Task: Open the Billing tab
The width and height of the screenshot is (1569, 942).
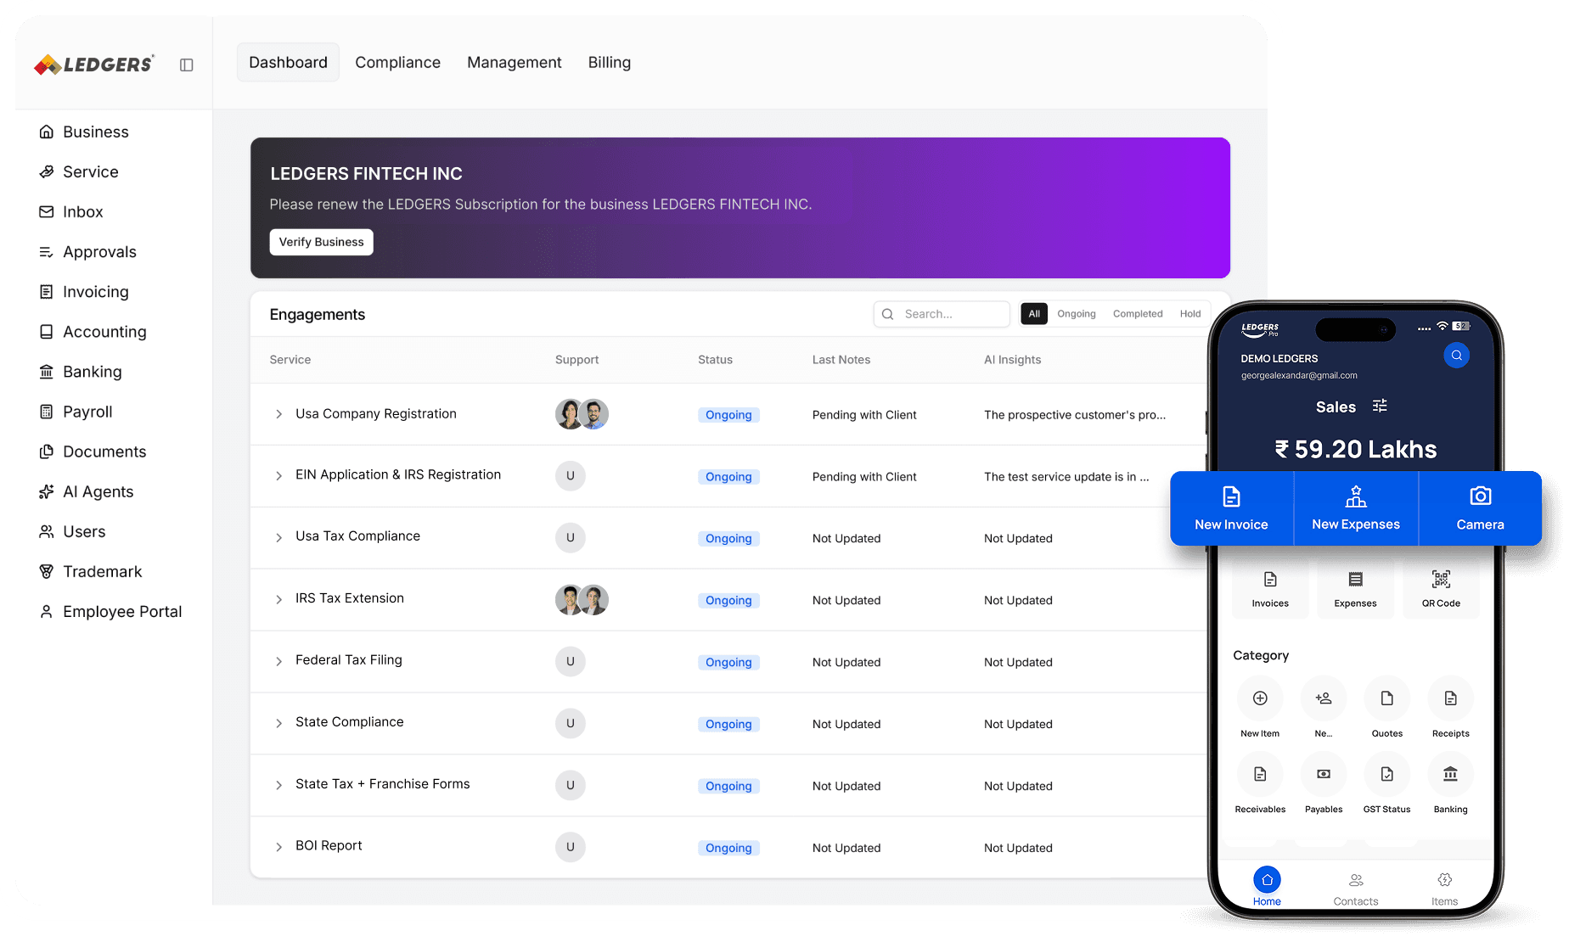Action: (610, 63)
